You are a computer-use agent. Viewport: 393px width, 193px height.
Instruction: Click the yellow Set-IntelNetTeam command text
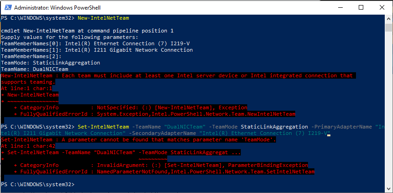click(103, 127)
